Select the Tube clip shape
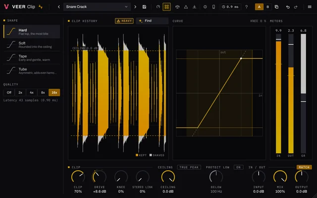 coord(32,71)
